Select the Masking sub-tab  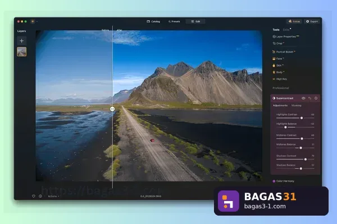click(296, 105)
